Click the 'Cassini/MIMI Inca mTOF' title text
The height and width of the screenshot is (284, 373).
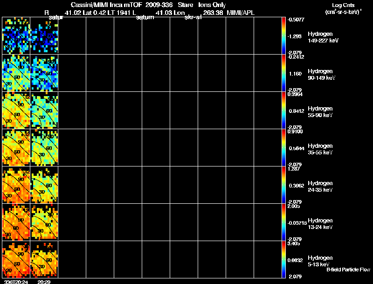coord(106,5)
